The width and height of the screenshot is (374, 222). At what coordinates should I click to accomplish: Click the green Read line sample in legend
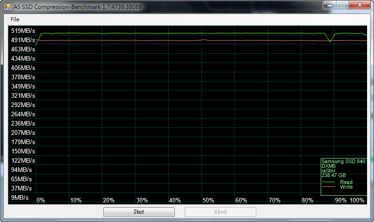point(329,183)
